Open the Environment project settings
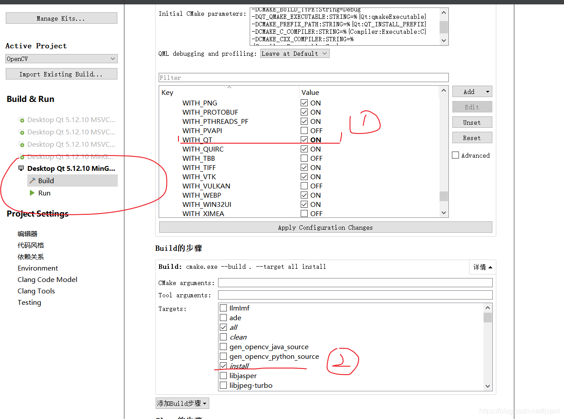The height and width of the screenshot is (419, 564). pyautogui.click(x=38, y=268)
